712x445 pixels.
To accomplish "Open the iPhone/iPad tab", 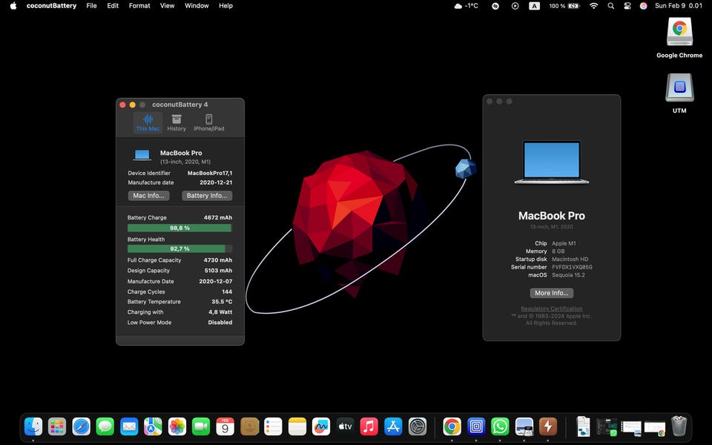I will coord(209,122).
